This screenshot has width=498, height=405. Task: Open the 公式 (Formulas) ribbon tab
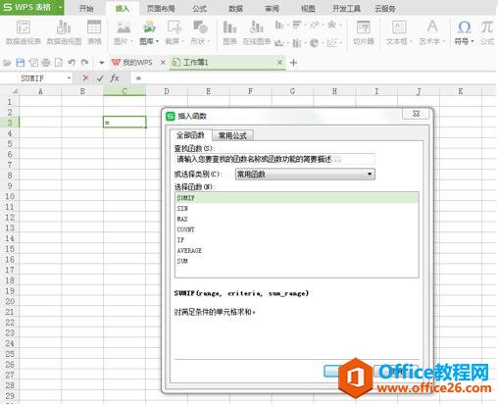199,9
